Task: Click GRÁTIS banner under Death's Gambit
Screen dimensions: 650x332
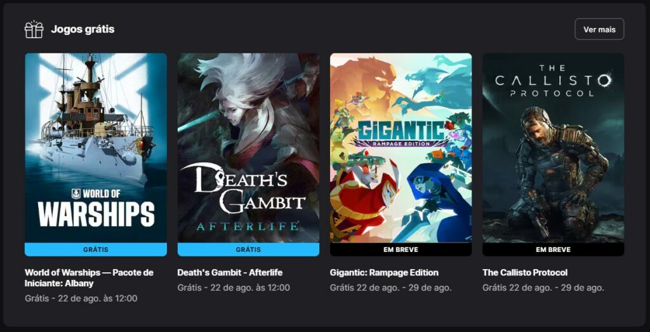Action: pos(248,249)
